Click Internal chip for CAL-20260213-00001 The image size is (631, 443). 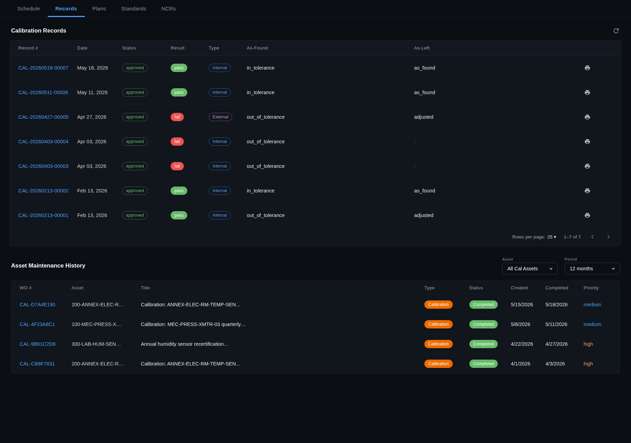pos(220,215)
